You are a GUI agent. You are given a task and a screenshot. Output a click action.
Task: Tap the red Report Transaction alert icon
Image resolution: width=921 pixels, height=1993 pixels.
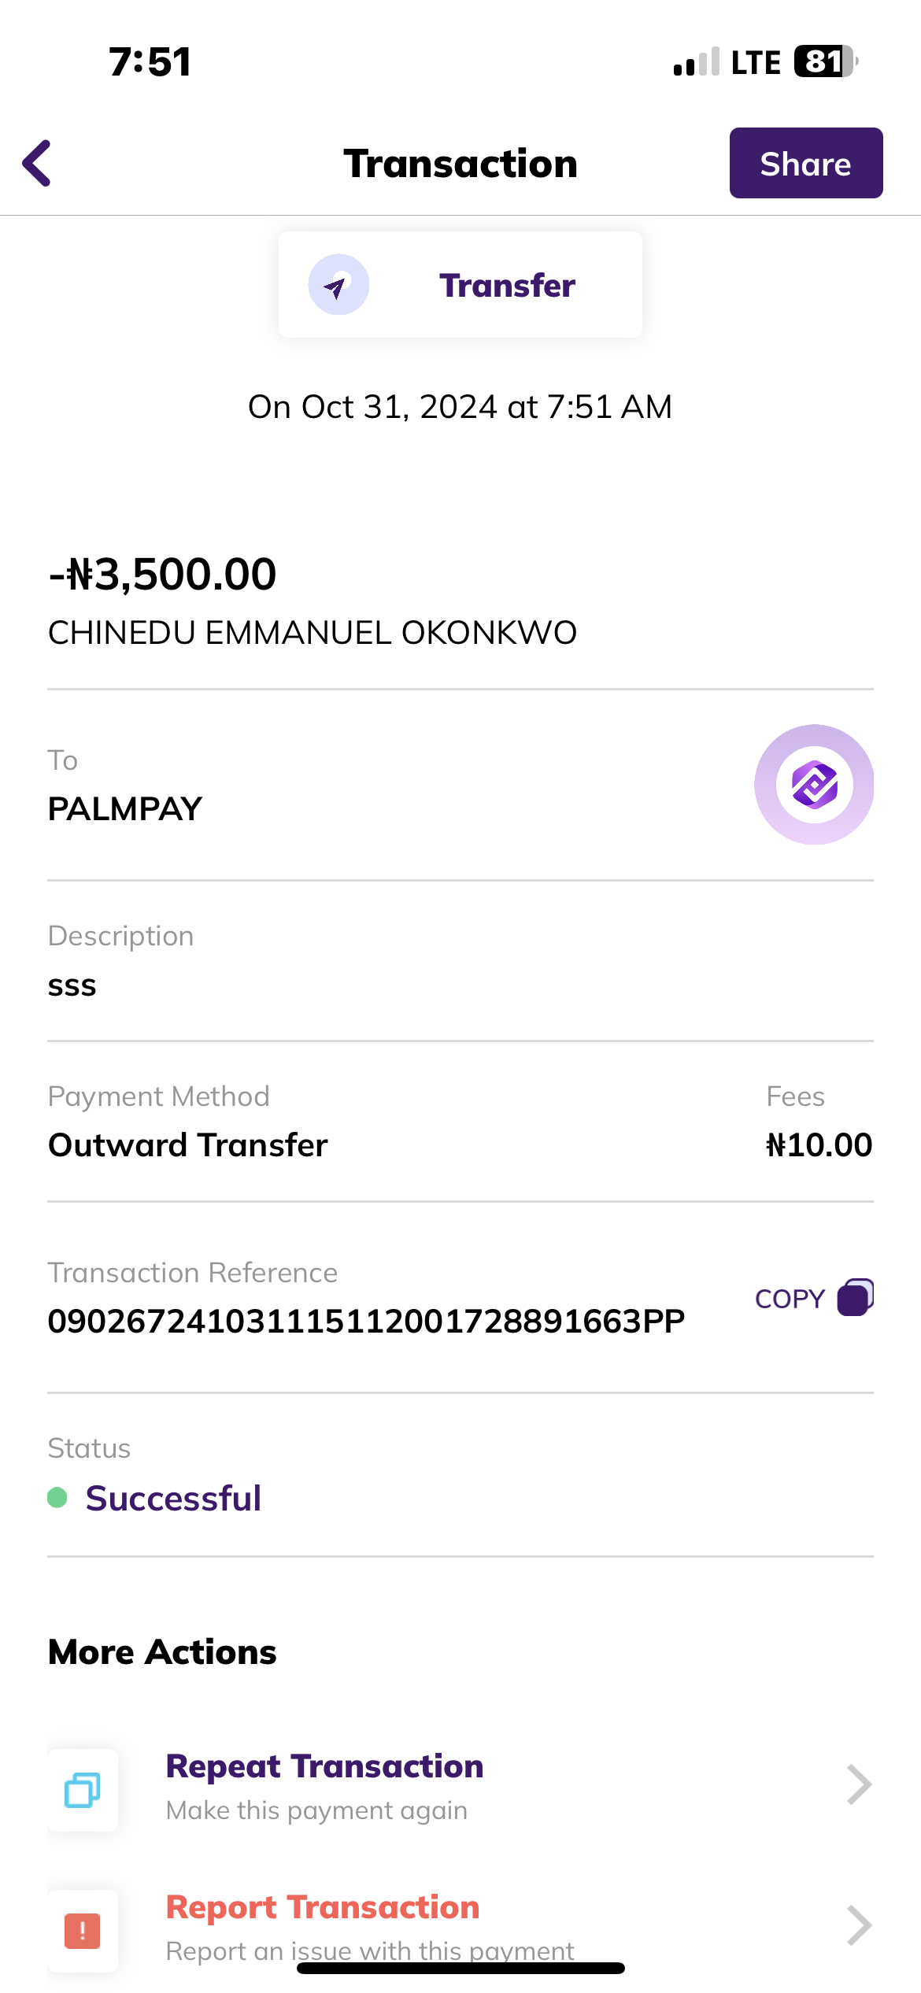tap(83, 1931)
